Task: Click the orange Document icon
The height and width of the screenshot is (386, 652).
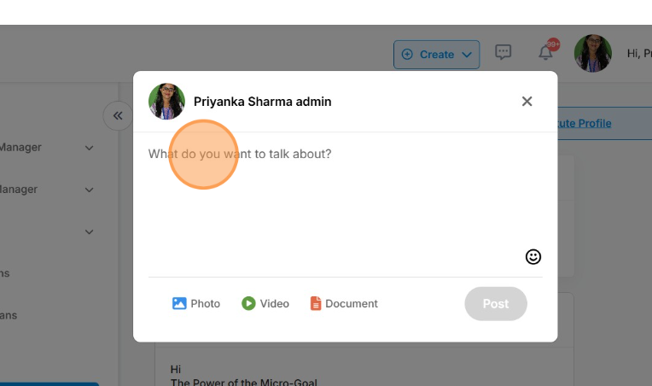Action: pos(316,303)
